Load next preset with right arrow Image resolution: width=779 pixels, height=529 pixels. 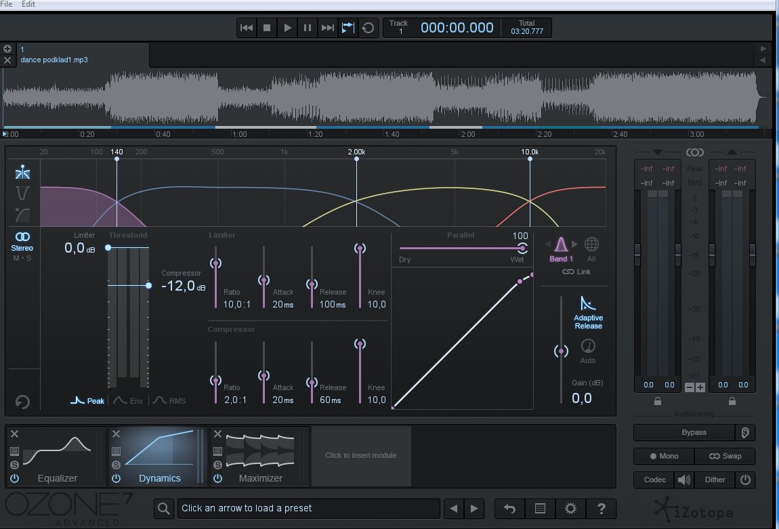(474, 509)
